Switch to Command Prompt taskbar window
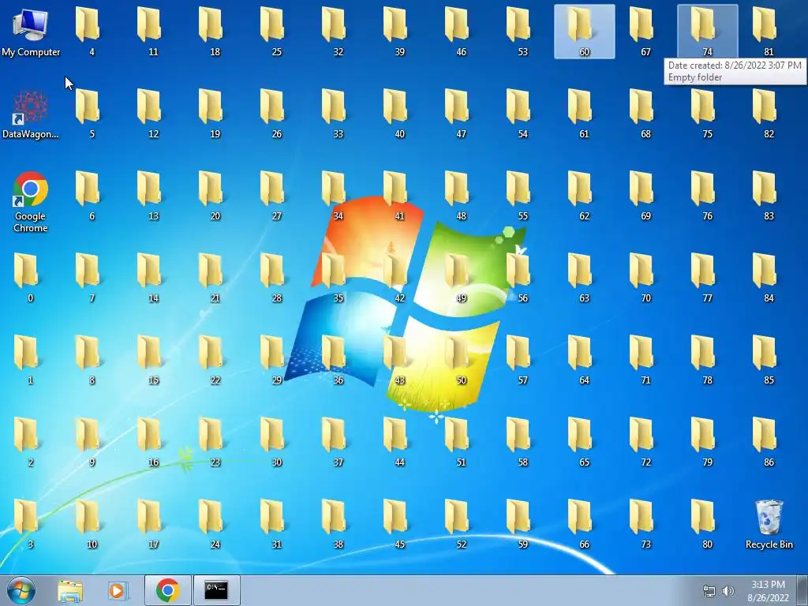 pyautogui.click(x=216, y=590)
